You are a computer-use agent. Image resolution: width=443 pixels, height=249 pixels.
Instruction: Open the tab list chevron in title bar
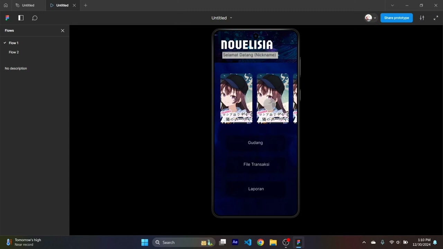(x=392, y=5)
